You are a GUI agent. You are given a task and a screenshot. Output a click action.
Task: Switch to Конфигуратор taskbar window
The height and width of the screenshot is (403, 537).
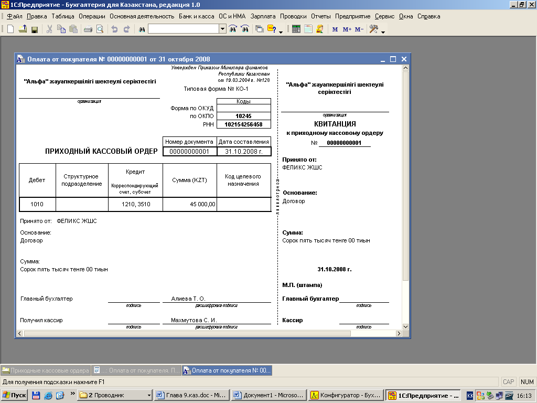point(346,395)
